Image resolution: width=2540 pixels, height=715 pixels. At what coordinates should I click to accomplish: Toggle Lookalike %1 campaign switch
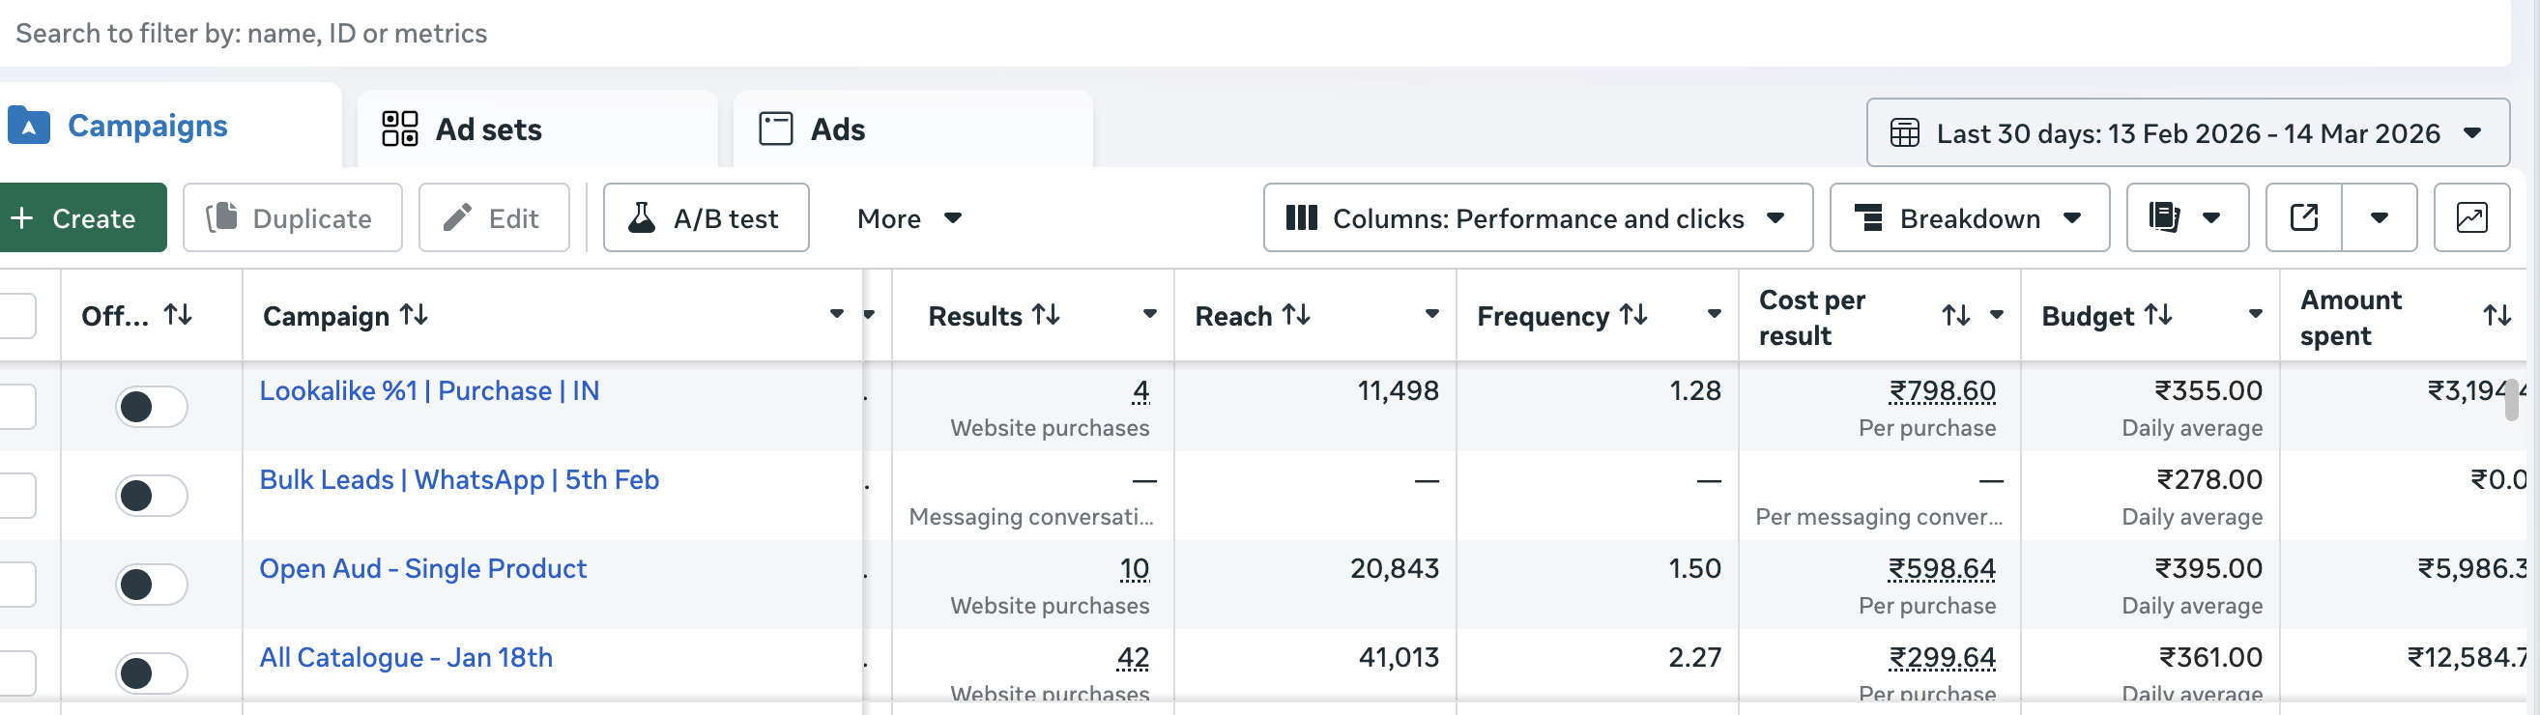[x=151, y=407]
